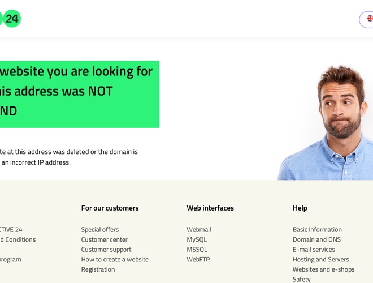This screenshot has width=373, height=283.
Task: Launch WebFTP interface
Action: [198, 260]
